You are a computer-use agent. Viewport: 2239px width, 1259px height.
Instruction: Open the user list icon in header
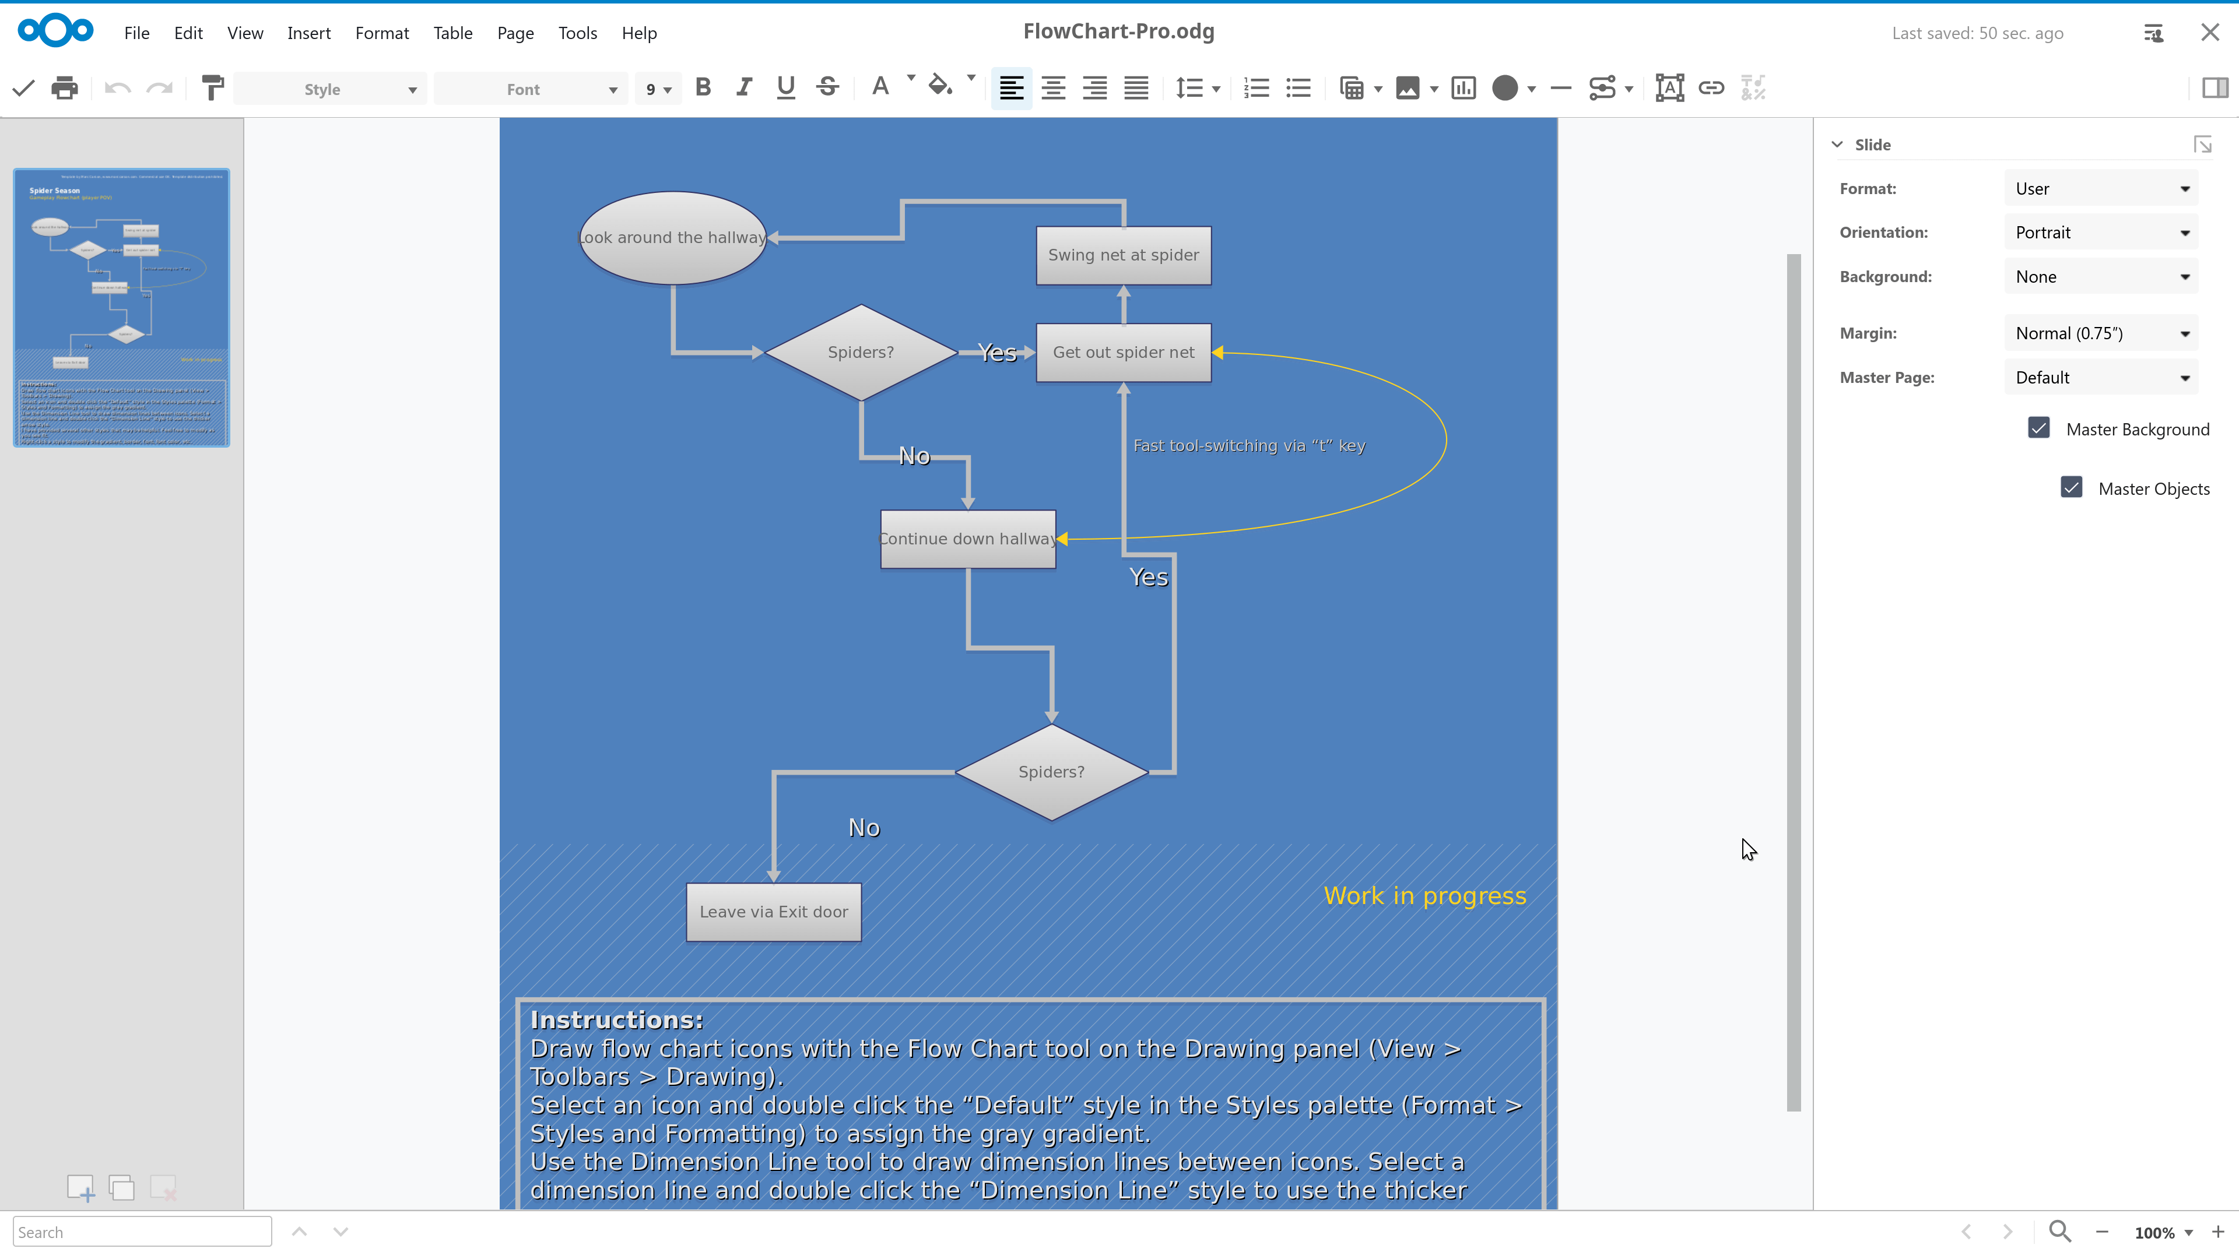tap(2154, 33)
